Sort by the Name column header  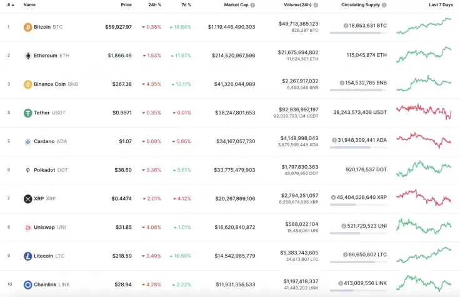point(29,5)
